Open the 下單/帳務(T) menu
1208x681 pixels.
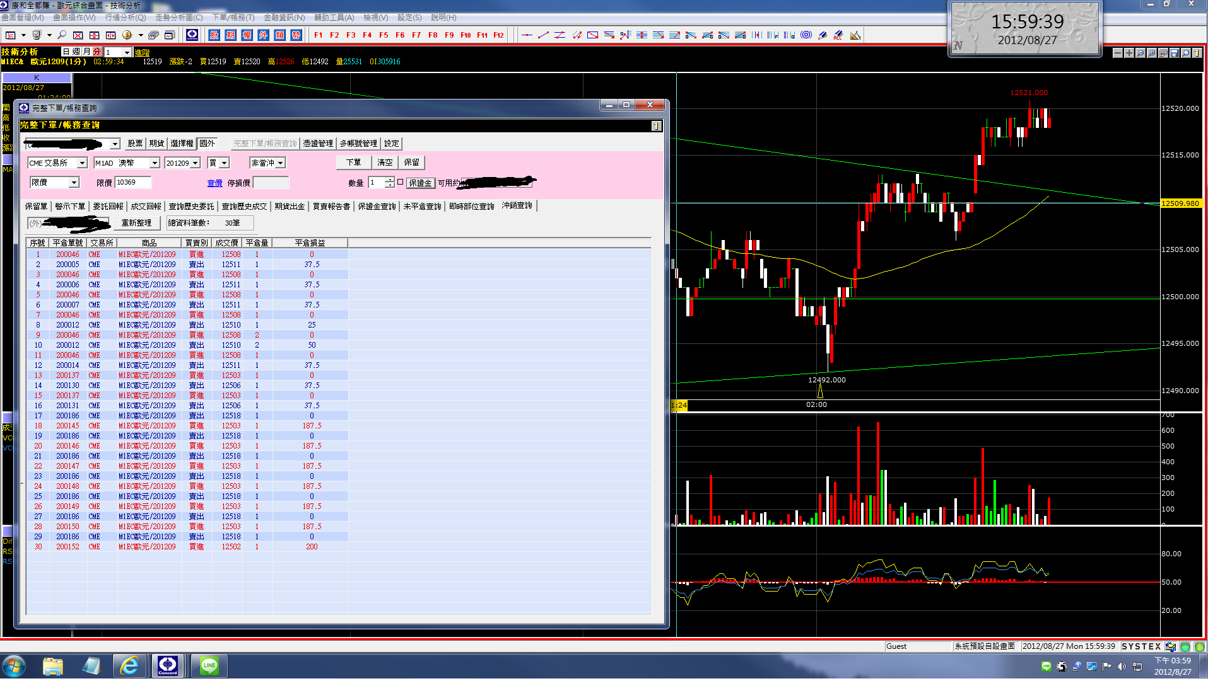pos(233,18)
